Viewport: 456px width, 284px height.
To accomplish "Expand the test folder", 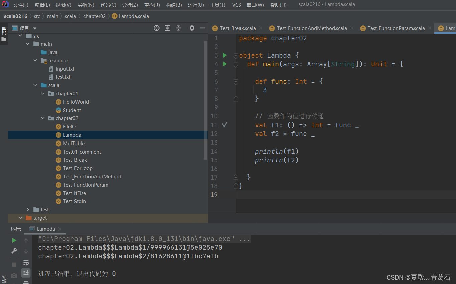I will coord(28,210).
